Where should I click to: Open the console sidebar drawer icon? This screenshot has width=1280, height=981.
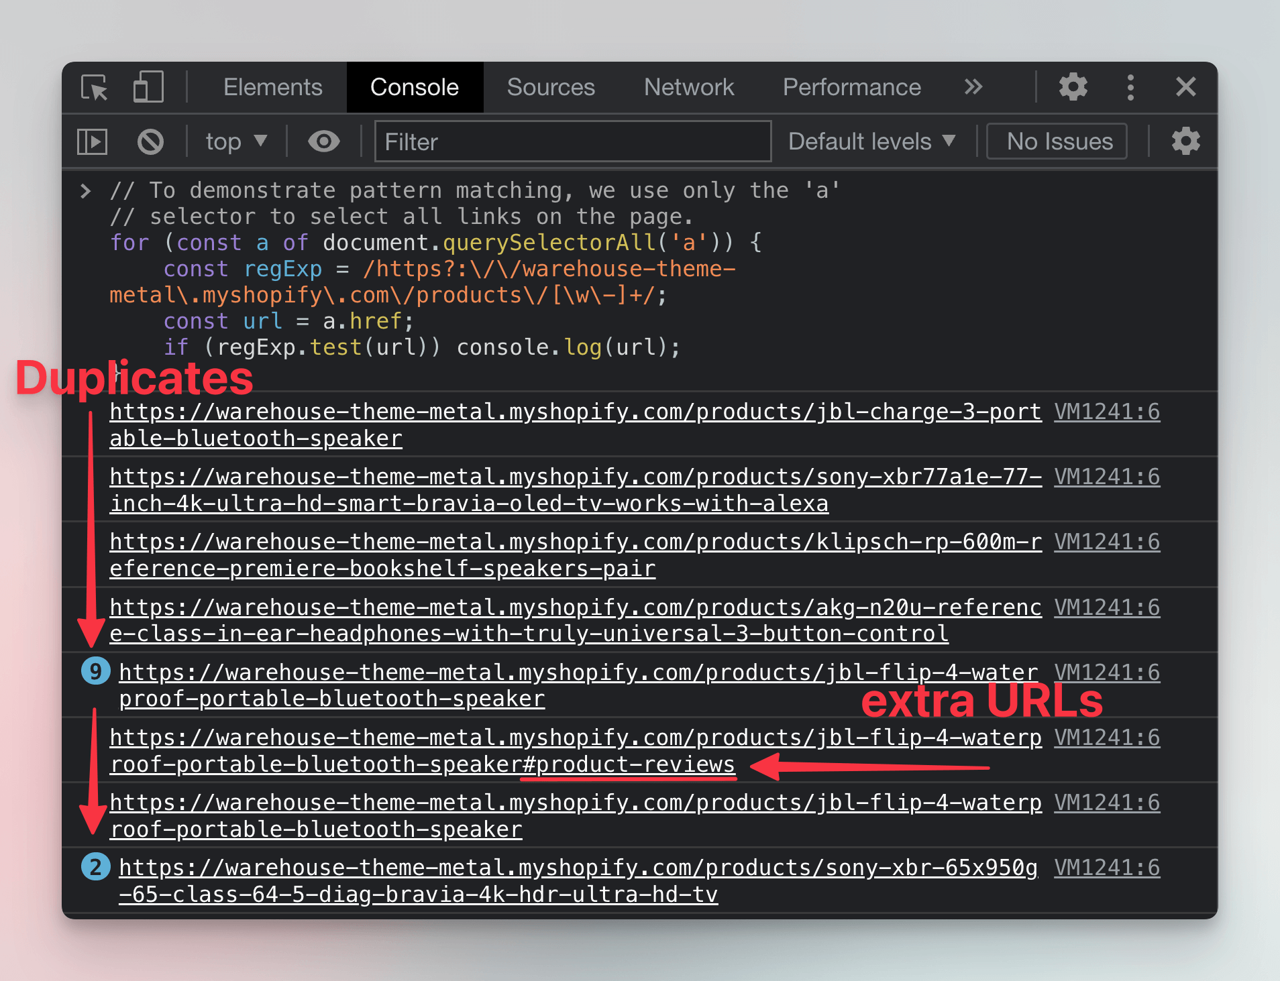92,141
